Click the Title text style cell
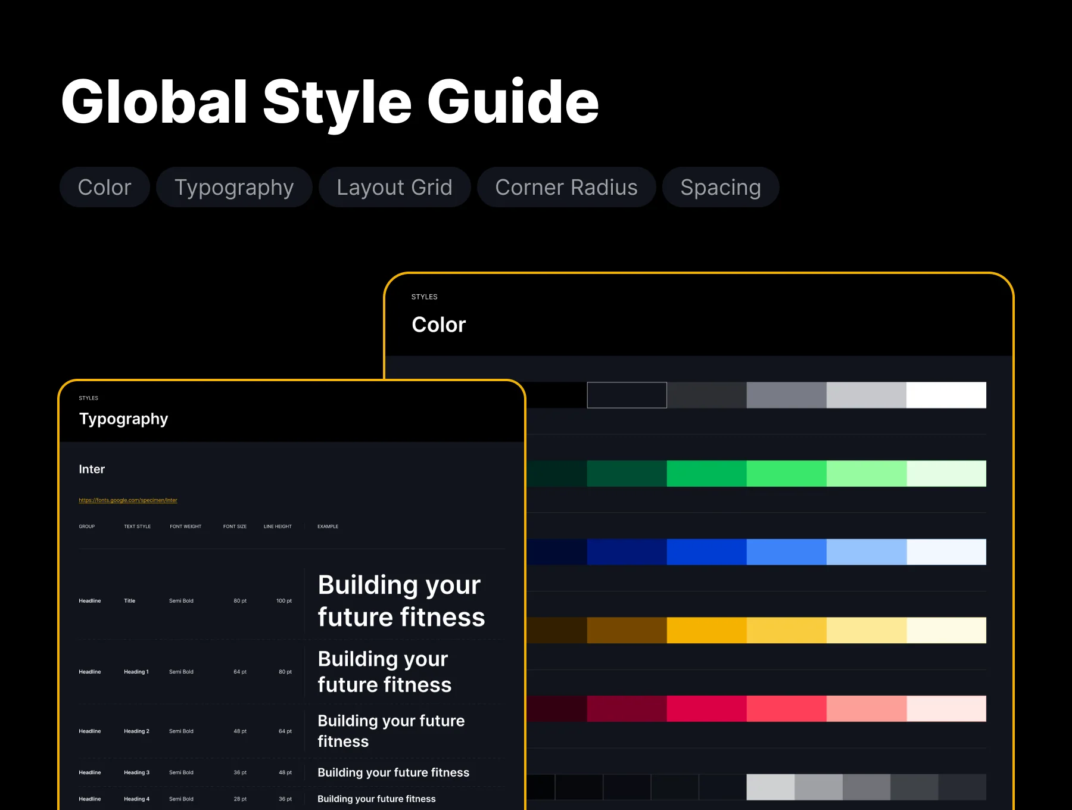The height and width of the screenshot is (810, 1072). [x=130, y=601]
